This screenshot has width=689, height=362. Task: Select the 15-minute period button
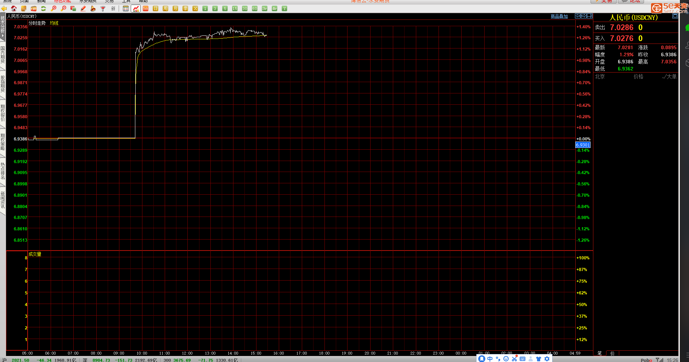(235, 8)
